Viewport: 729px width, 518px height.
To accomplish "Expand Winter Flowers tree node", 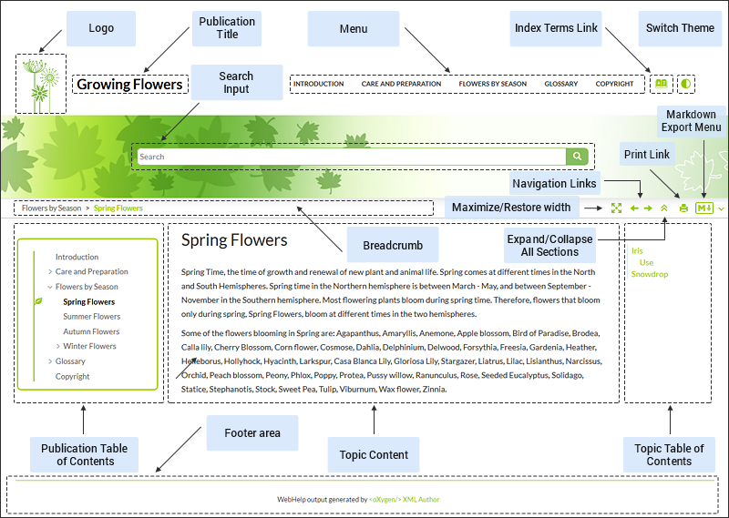I will (x=57, y=346).
